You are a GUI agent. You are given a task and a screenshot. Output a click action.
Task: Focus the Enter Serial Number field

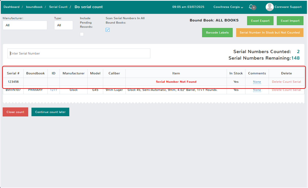pyautogui.click(x=79, y=53)
